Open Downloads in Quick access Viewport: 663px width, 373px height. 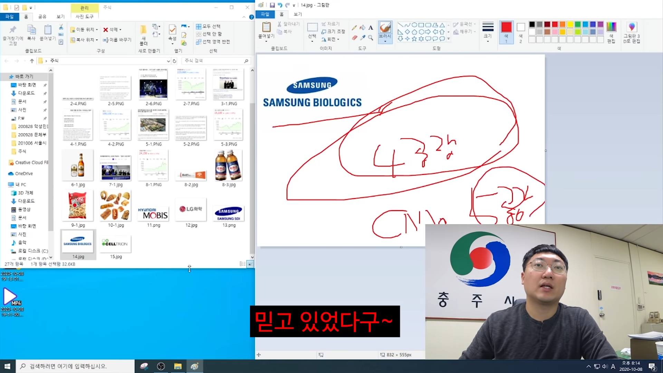(x=26, y=93)
